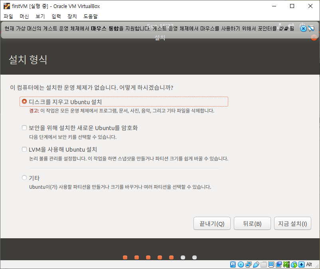Click the 지금 설치(I) install now button

(x=292, y=224)
